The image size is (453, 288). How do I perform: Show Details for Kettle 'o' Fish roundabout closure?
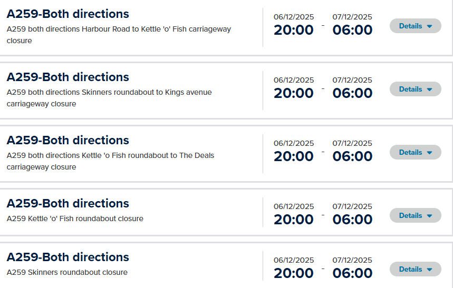click(x=415, y=215)
